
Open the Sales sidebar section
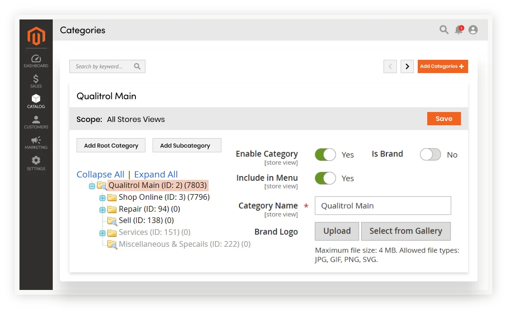click(x=36, y=81)
